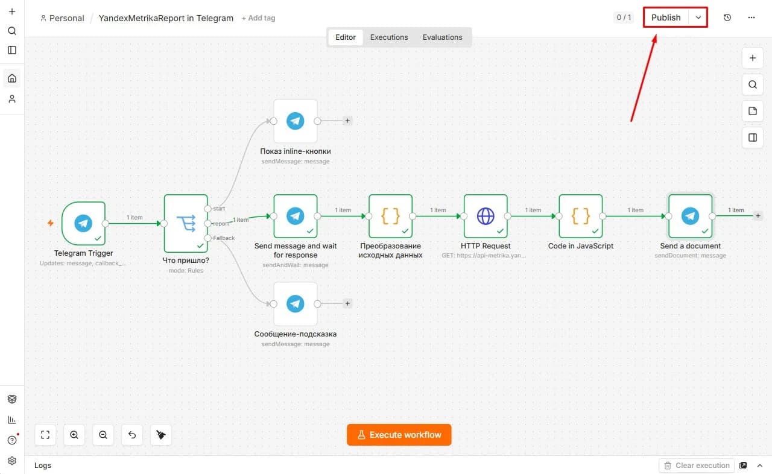Click the plus icon in left sidebar
This screenshot has height=474, width=772.
(12, 11)
